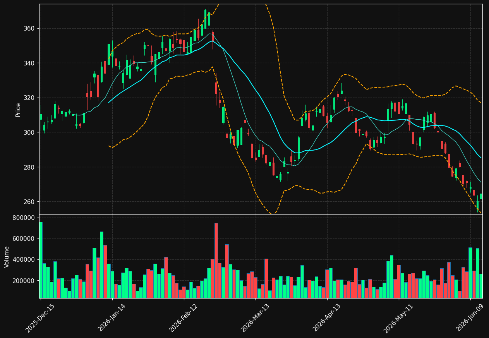Click the 320 price axis tick

click(x=29, y=98)
